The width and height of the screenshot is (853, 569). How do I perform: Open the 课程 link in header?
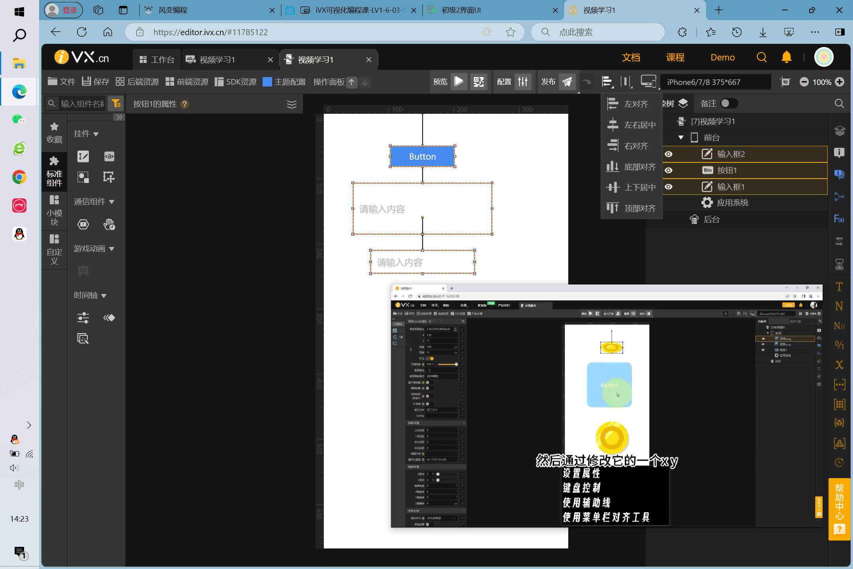[x=675, y=57]
